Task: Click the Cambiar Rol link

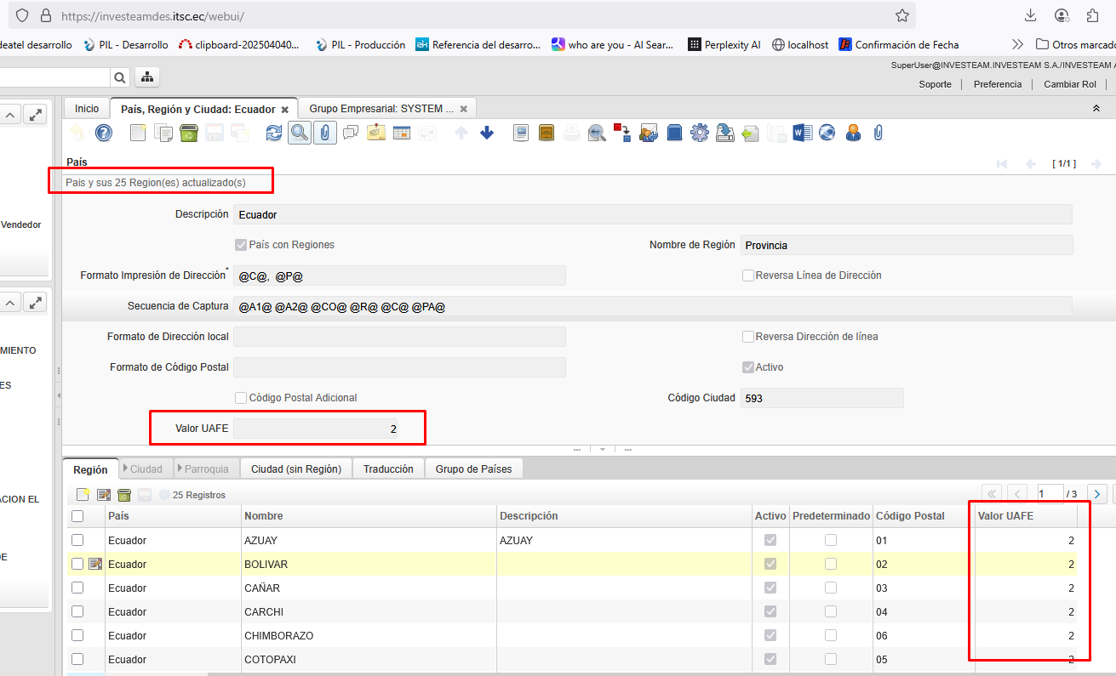Action: tap(1069, 84)
